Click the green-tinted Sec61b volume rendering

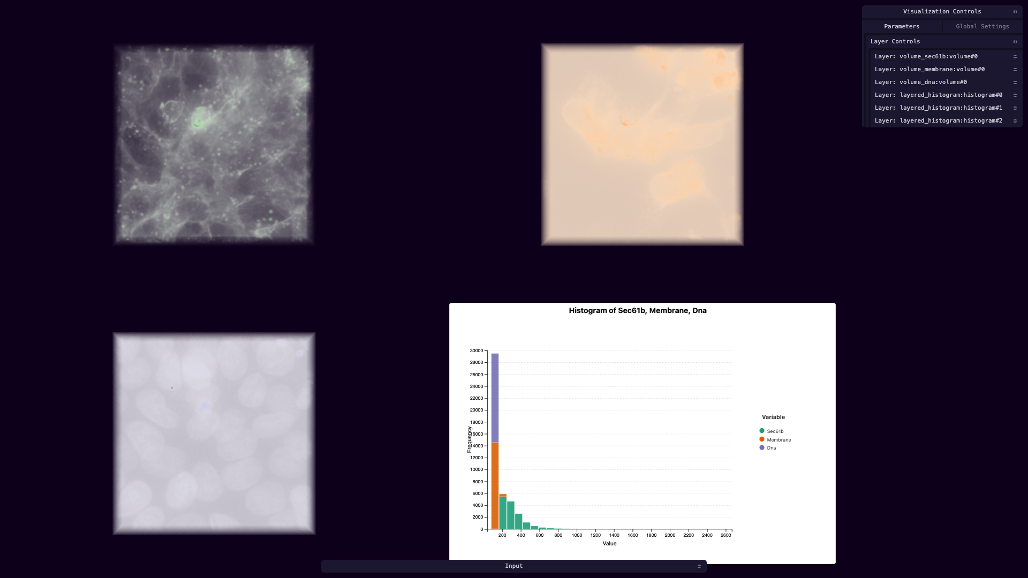pos(214,144)
